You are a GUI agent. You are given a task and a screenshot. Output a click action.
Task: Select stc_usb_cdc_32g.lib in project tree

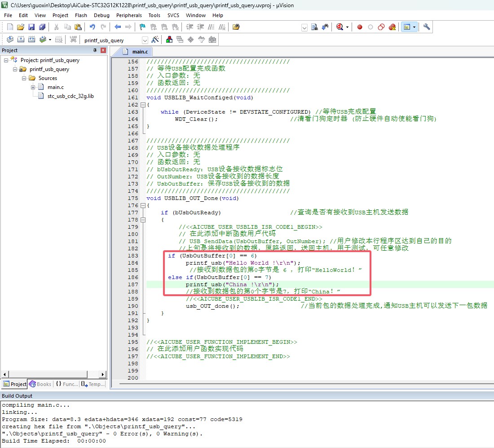(x=71, y=96)
